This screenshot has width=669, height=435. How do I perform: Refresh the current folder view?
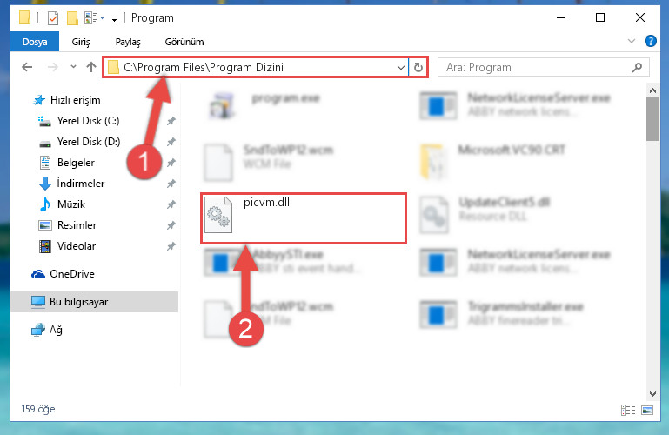[418, 67]
